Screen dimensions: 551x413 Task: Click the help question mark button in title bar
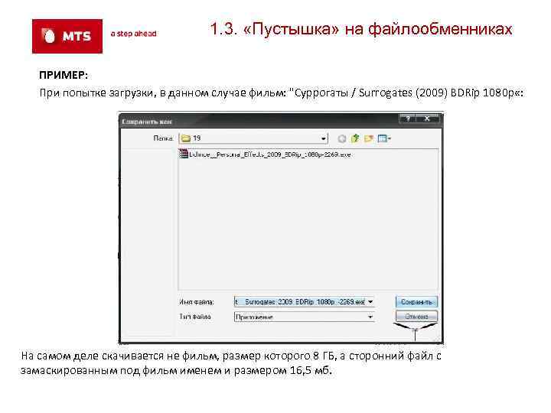[409, 119]
